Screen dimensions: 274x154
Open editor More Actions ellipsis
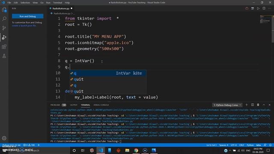270,9
